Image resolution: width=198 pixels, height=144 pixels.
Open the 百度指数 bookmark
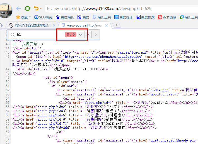point(145,17)
